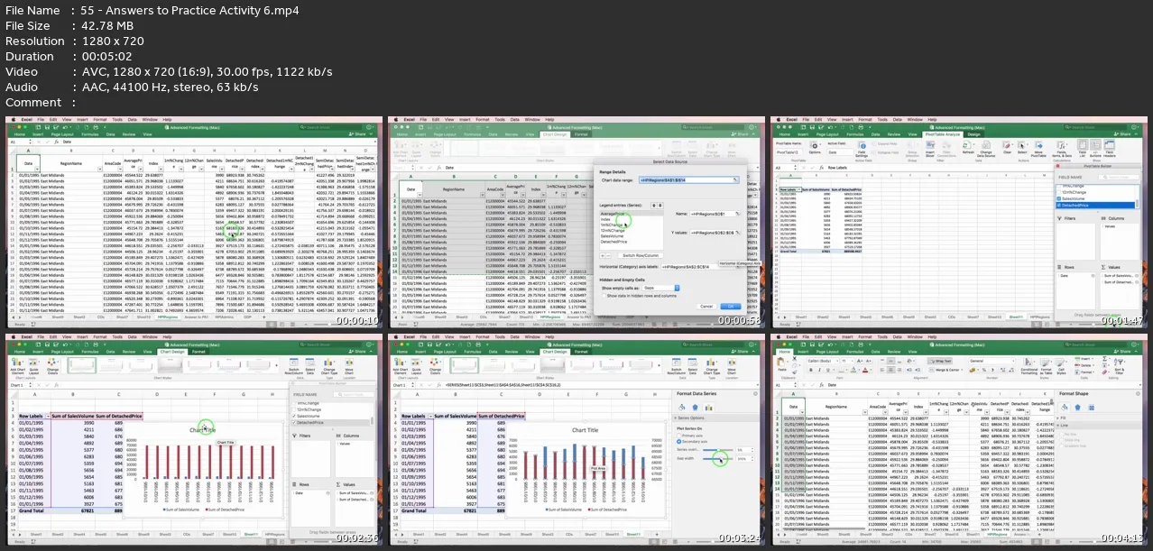Select SalesVolume in legend entries list (00:00:58)
The image size is (1153, 551).
[x=612, y=236]
